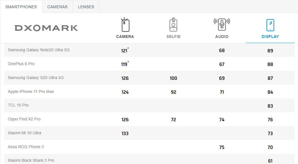The height and width of the screenshot is (164, 298).
Task: Click the DXOMARK logo
Action: tap(46, 28)
